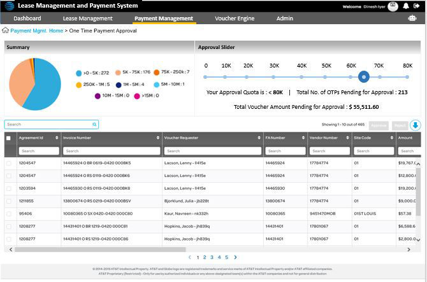Viewport: 427px width, 282px height.
Task: Focus the main Search field above table
Action: pos(51,125)
